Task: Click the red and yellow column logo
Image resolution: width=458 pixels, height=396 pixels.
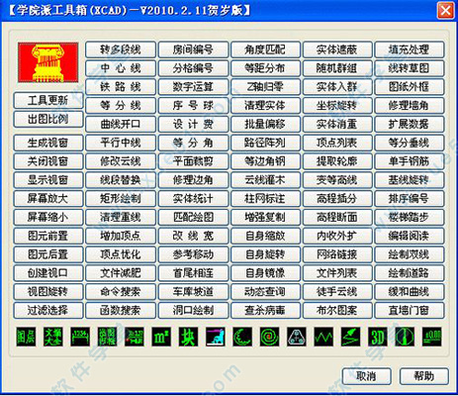Action: (x=48, y=62)
